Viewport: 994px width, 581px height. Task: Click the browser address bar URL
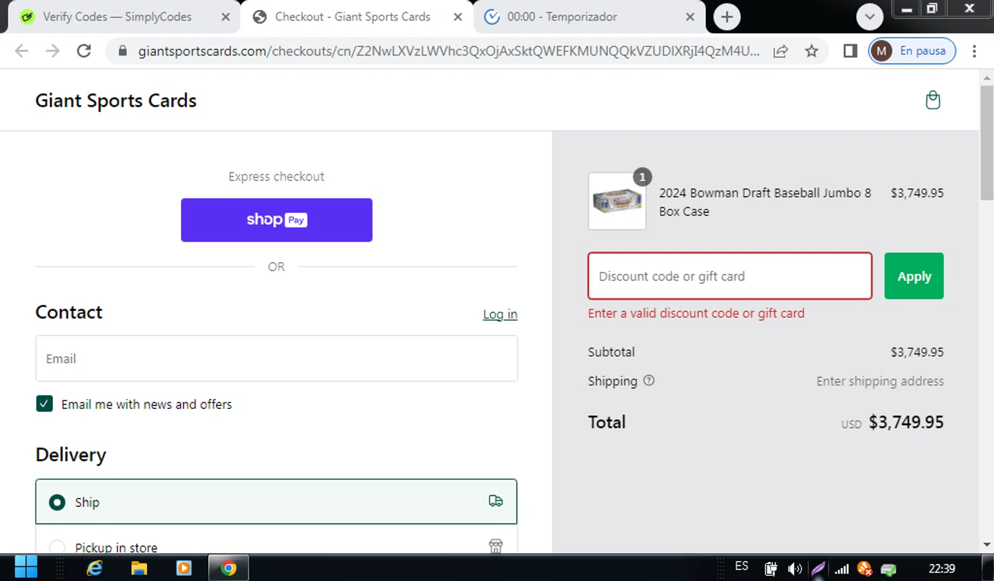pyautogui.click(x=449, y=51)
